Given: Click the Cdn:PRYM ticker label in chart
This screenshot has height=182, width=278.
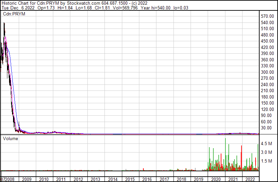Looking at the screenshot, I should click(14, 14).
